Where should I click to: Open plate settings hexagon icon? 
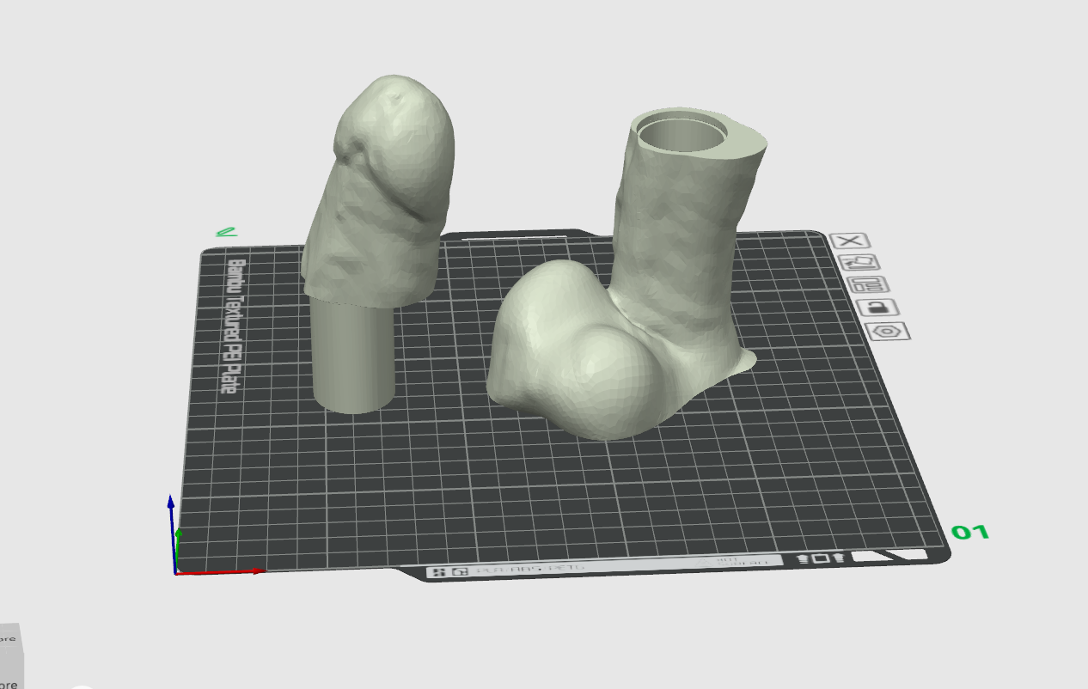[889, 331]
